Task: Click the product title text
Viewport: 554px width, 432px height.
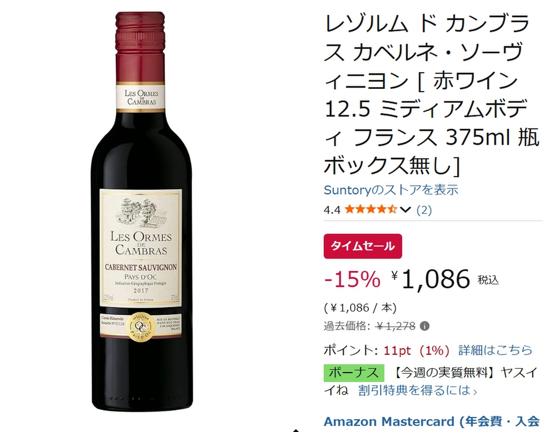Action: [432, 94]
